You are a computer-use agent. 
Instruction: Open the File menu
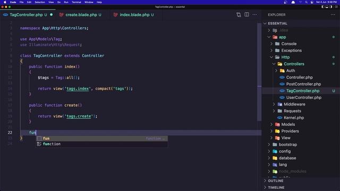(21, 2)
